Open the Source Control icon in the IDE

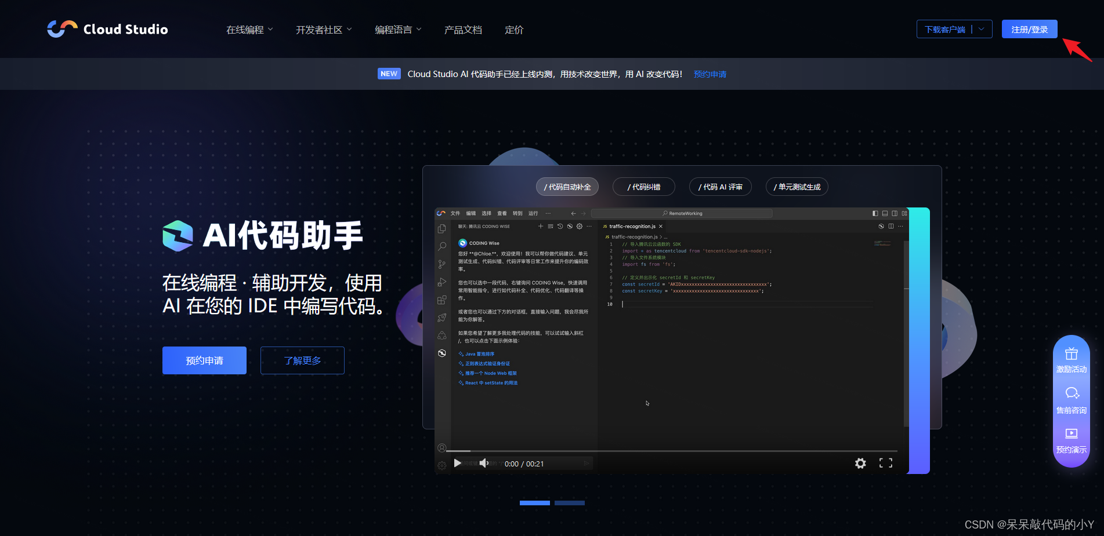click(442, 264)
